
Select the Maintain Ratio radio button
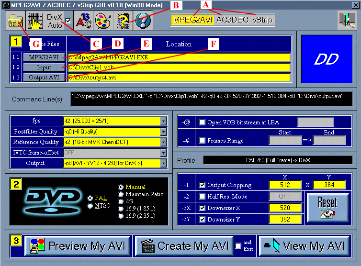[121, 194]
